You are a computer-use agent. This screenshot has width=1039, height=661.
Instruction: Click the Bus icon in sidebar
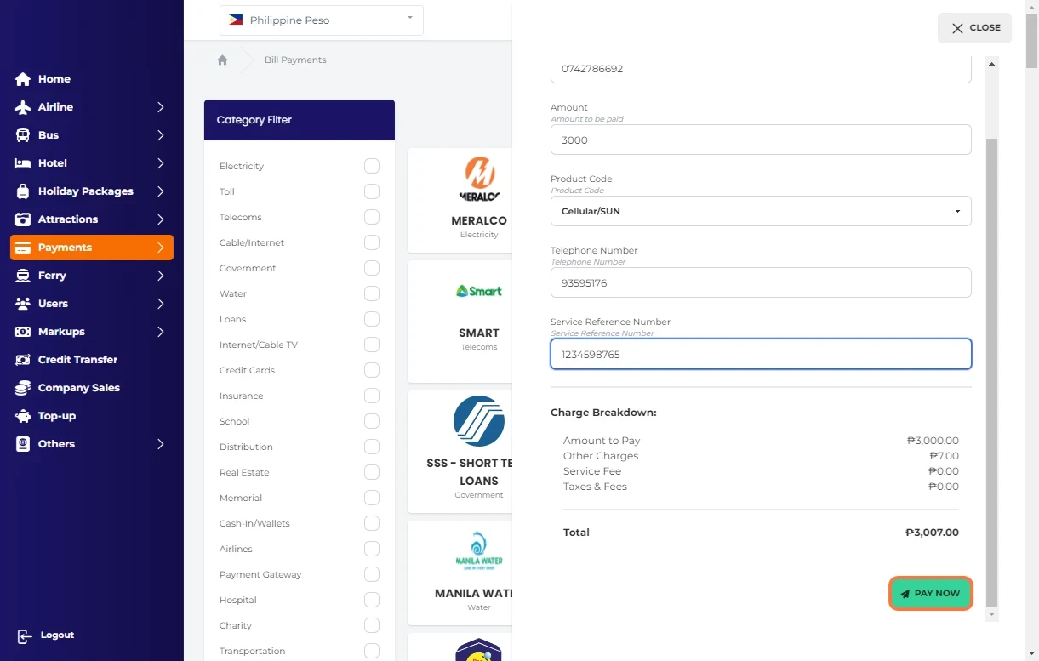click(x=23, y=135)
